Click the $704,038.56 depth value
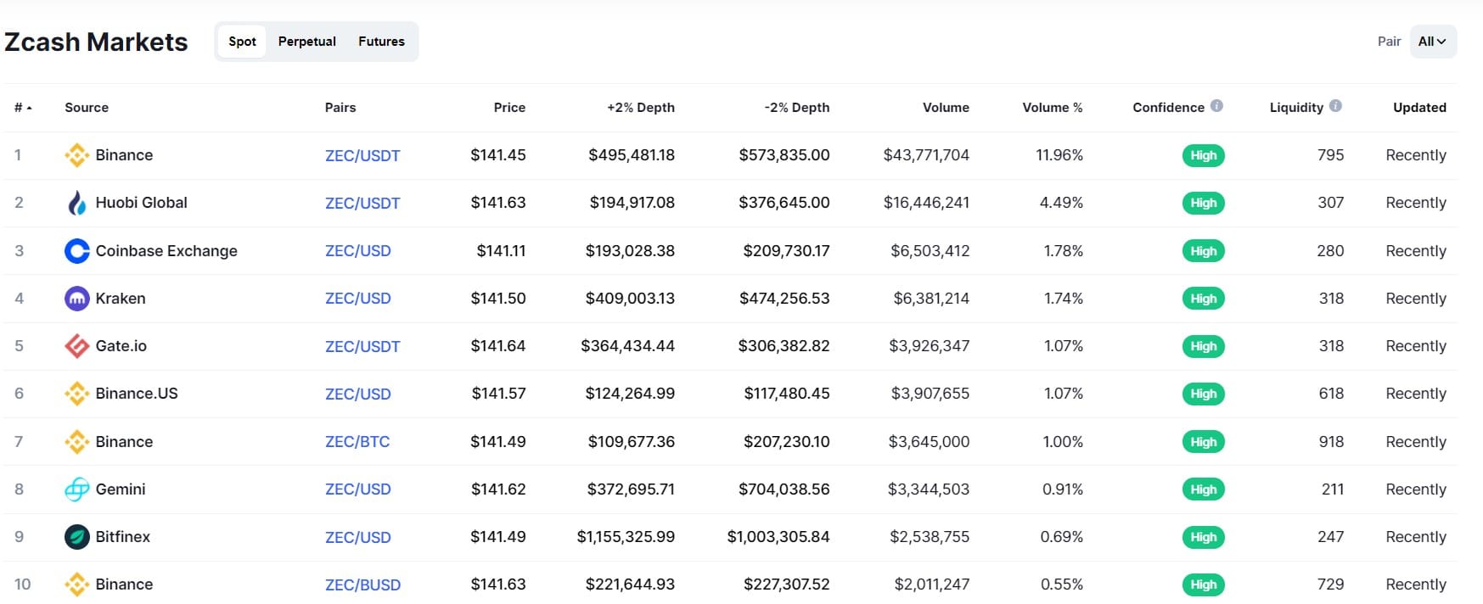 click(x=784, y=489)
